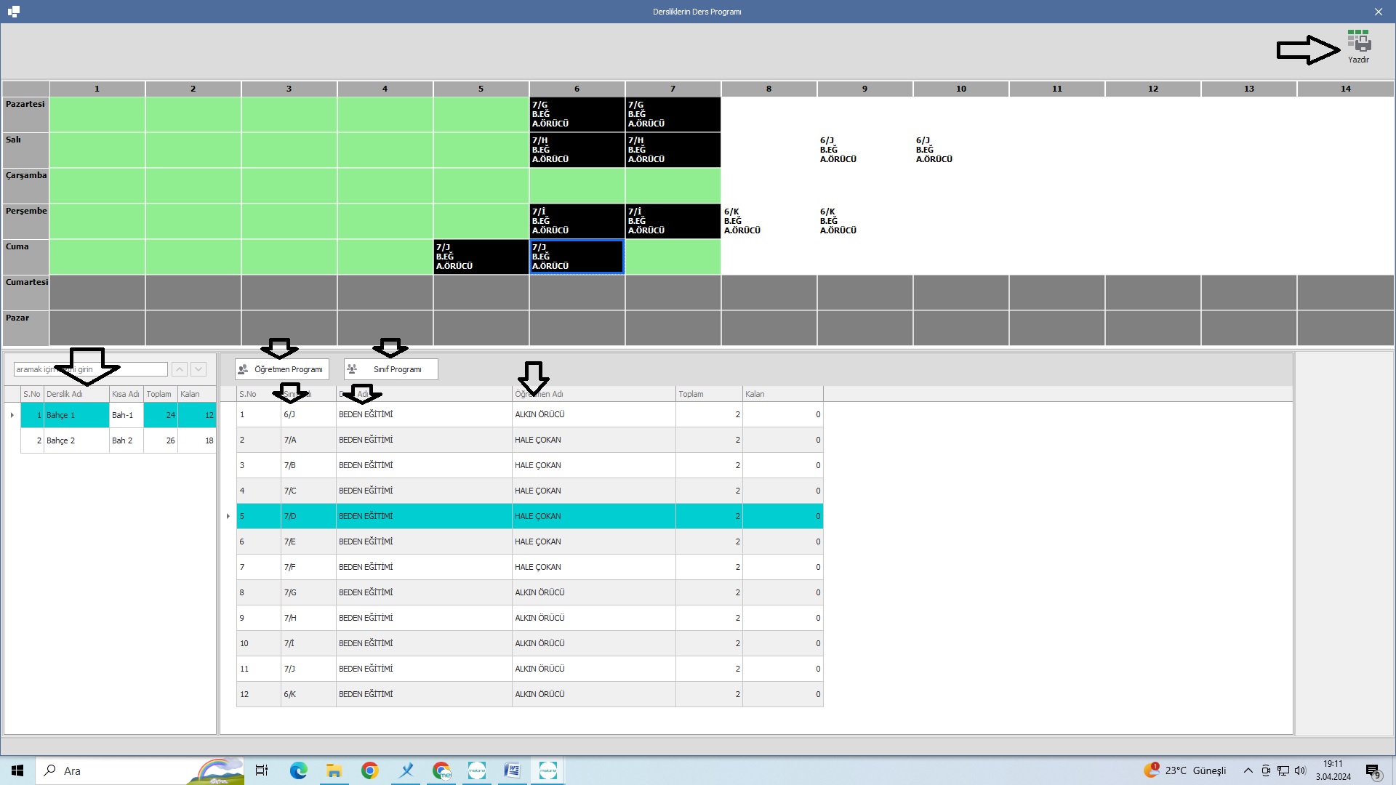Show hidden system tray icons
Viewport: 1396px width, 785px height.
[x=1248, y=770]
